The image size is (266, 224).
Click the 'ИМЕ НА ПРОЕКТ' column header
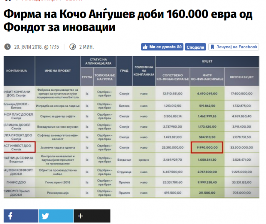[56, 71]
